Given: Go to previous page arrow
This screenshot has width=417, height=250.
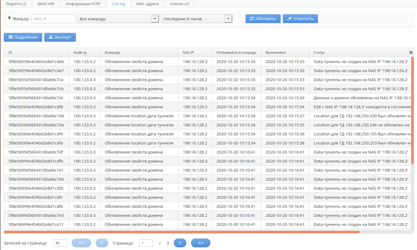Looking at the screenshot, I should 102,243.
